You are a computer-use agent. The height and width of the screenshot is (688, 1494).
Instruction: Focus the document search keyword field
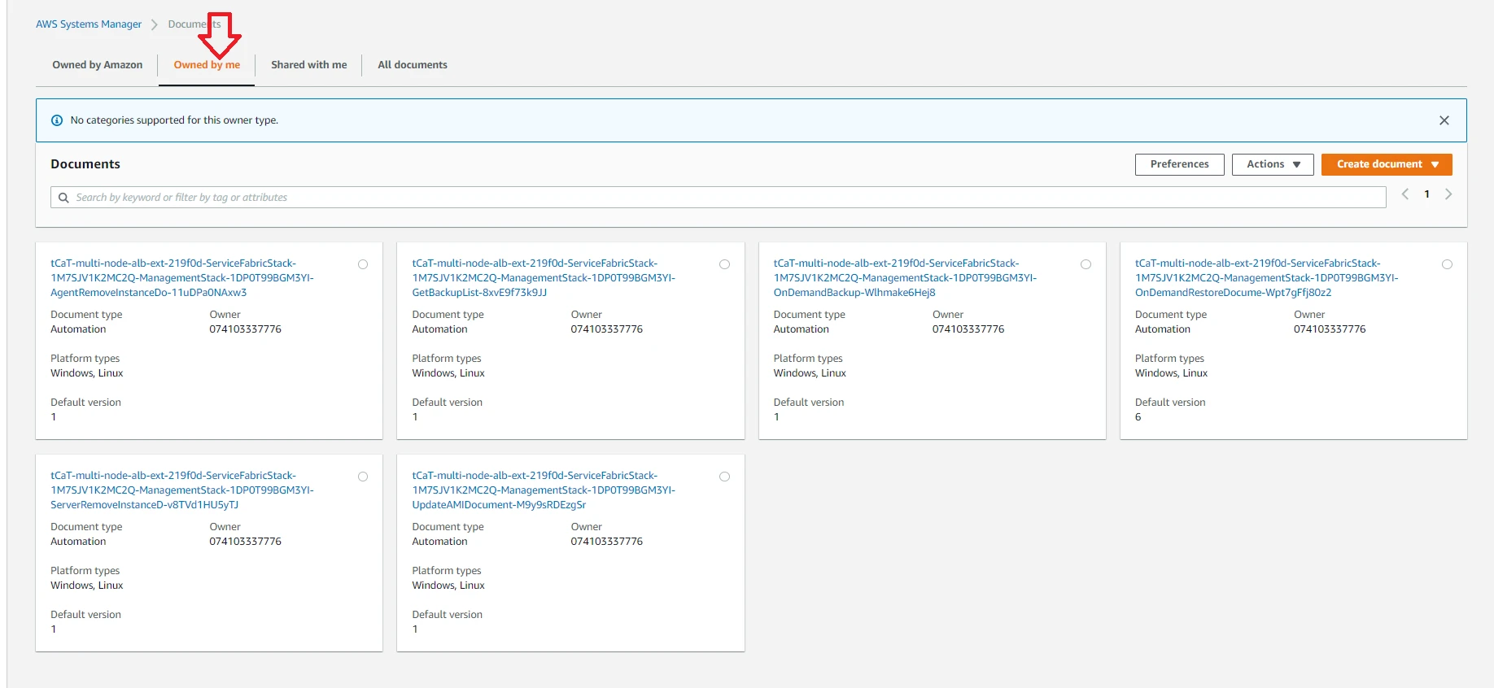pos(719,198)
